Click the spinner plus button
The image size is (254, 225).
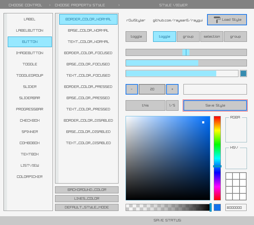tap(172, 89)
